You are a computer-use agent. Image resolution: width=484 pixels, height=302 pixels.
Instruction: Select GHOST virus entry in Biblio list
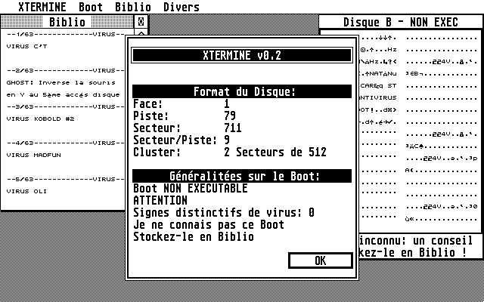(63, 89)
